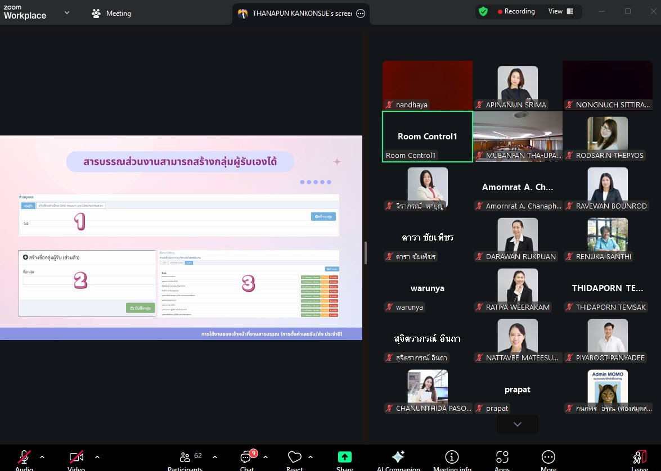Screen dimensions: 661x471
Task: Show next page of participant gallery
Action: point(517,424)
